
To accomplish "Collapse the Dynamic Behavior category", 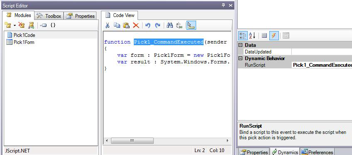I will (241, 58).
